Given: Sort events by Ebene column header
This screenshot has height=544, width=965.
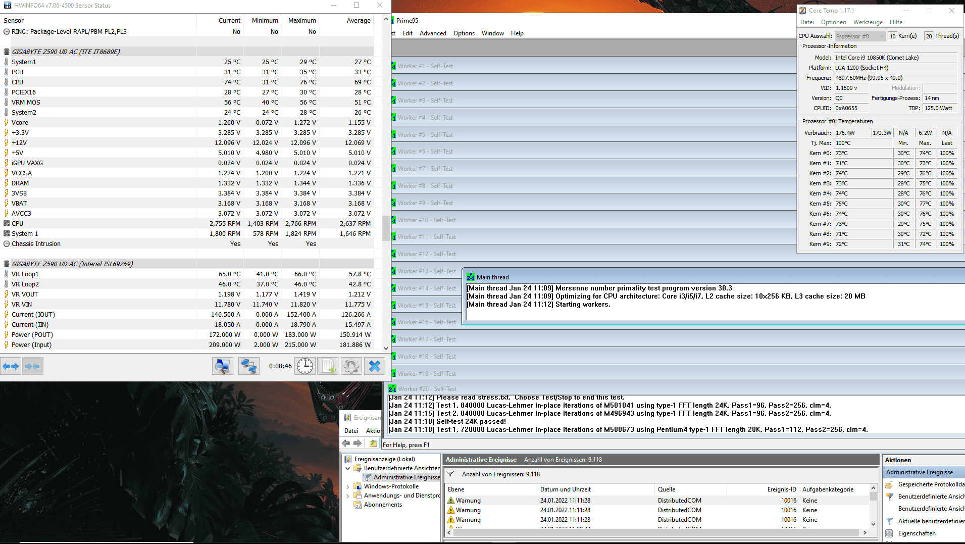Looking at the screenshot, I should 490,489.
